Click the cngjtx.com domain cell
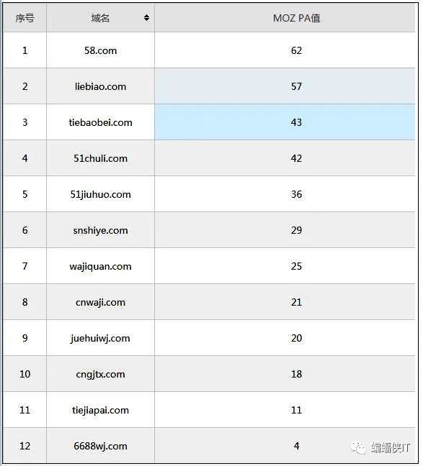The width and height of the screenshot is (423, 466). coord(100,374)
